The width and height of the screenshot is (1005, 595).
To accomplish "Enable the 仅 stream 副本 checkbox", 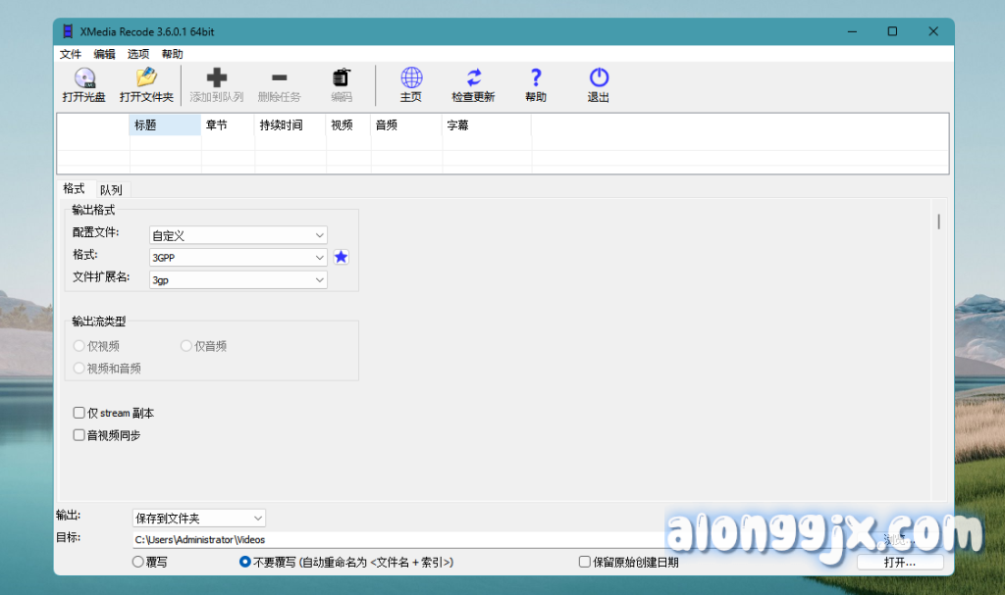I will pos(79,414).
